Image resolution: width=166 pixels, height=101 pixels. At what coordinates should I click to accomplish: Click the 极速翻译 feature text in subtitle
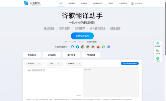coord(49,28)
